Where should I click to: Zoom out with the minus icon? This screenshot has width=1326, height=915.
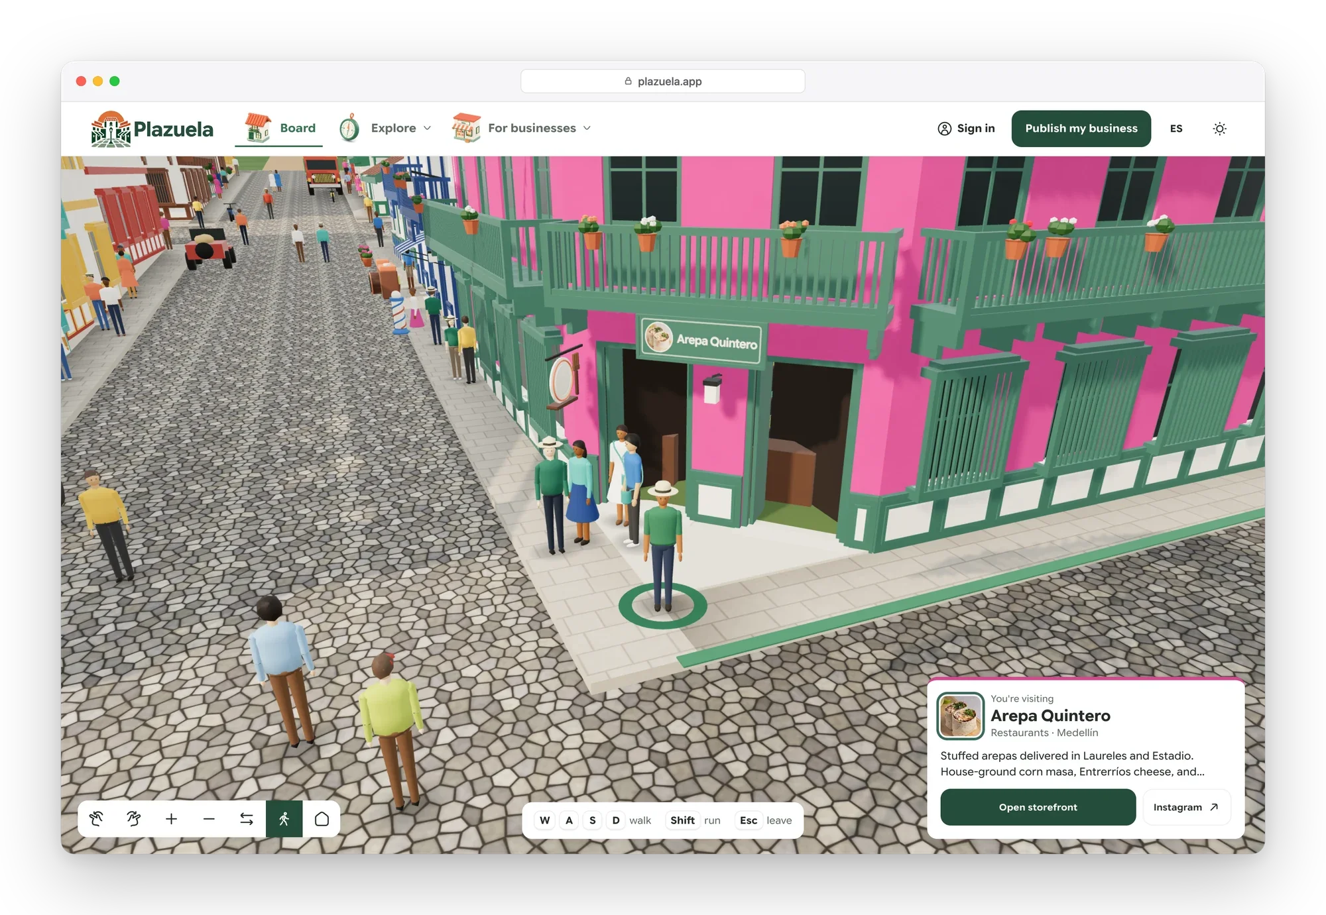coord(209,819)
